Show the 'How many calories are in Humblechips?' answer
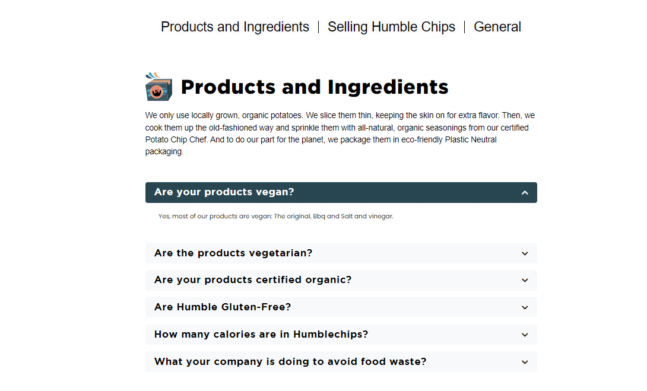Viewport: 647px width, 391px height. [x=261, y=335]
